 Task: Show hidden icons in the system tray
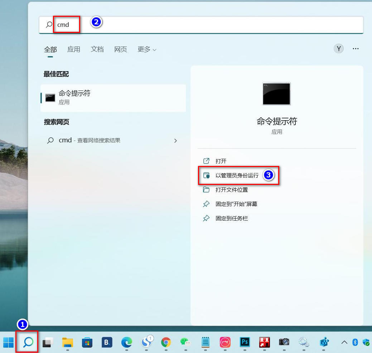point(343,342)
